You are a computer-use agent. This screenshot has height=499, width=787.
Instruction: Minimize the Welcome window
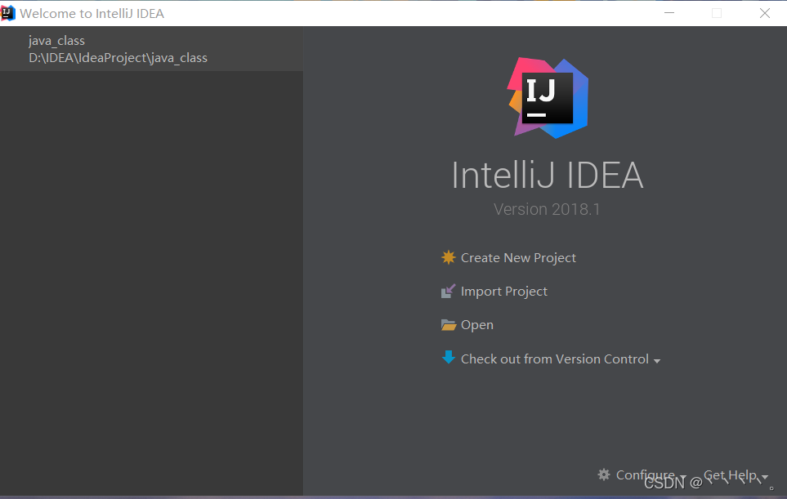[x=669, y=13]
